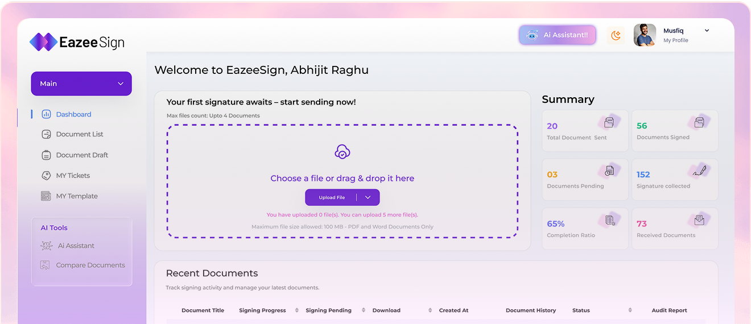Open MY Tickets via its tag icon
Image resolution: width=751 pixels, height=324 pixels.
(47, 176)
